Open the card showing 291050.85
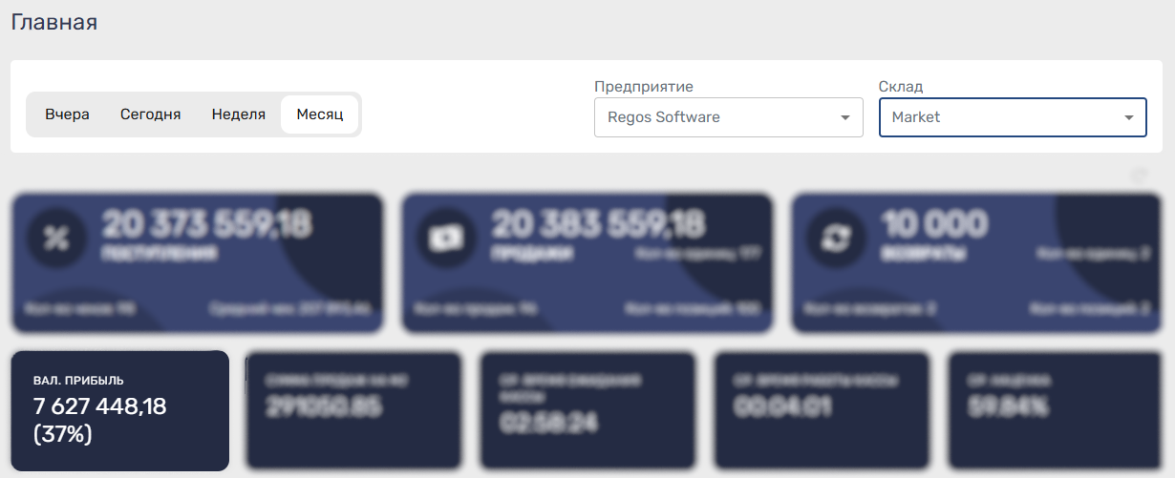Screen dimensions: 1175x478 353,410
